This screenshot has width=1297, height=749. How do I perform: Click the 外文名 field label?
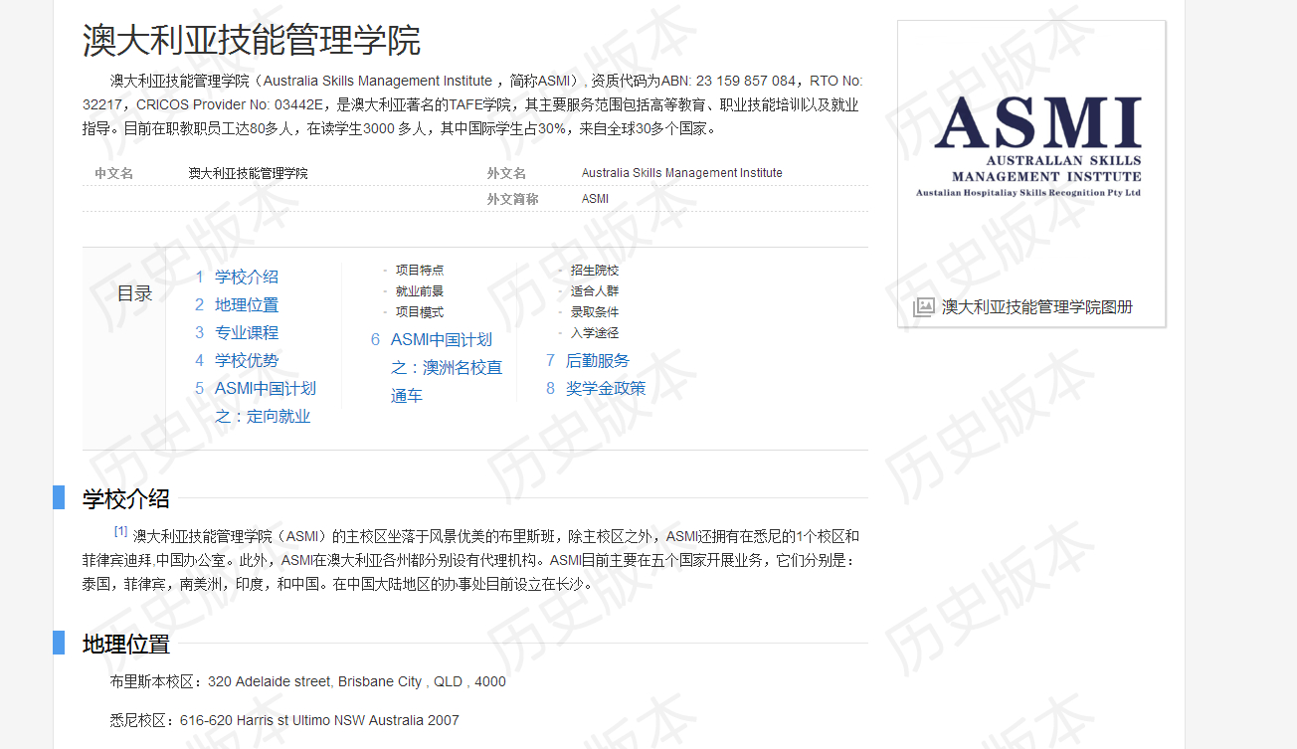coord(506,173)
